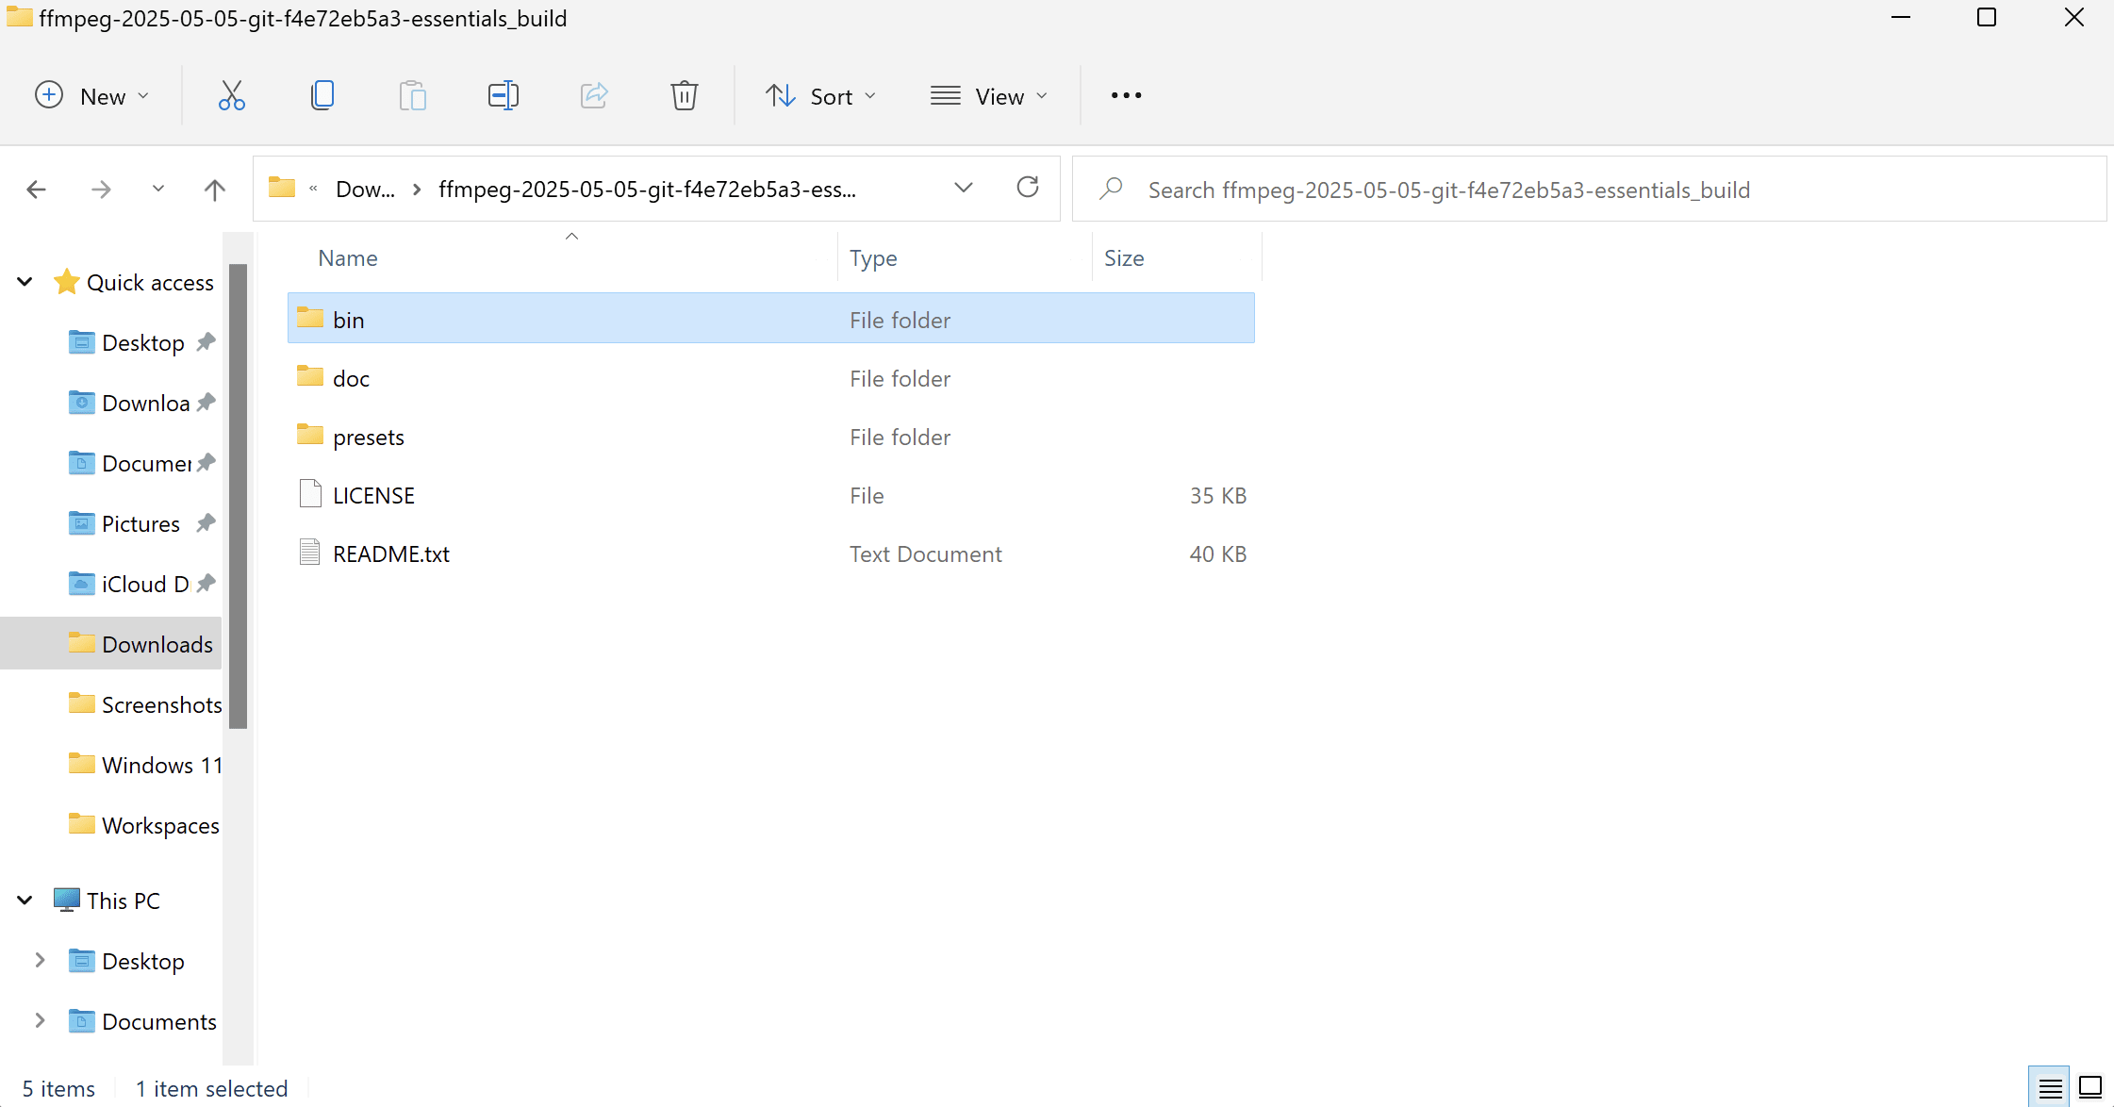This screenshot has width=2114, height=1107.
Task: Collapse the This PC tree section
Action: tap(25, 900)
